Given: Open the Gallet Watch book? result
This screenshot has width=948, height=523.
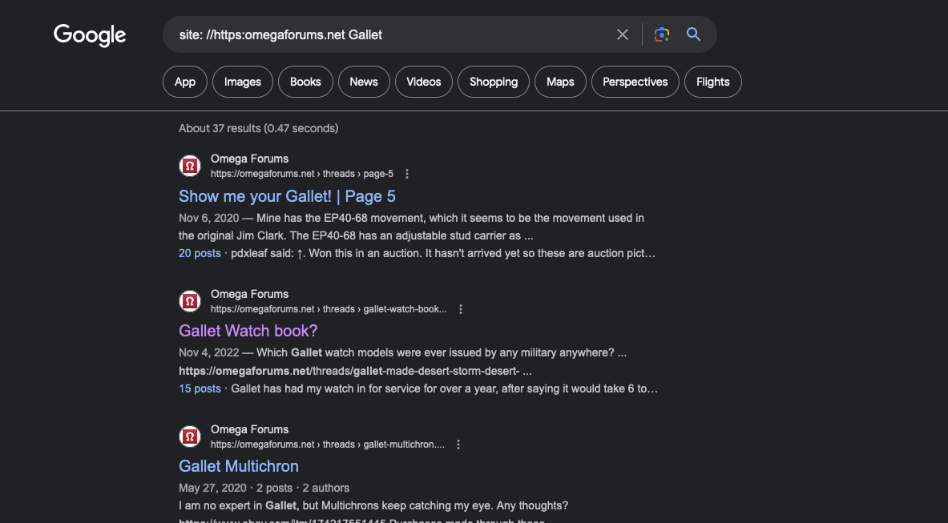Looking at the screenshot, I should coord(248,331).
